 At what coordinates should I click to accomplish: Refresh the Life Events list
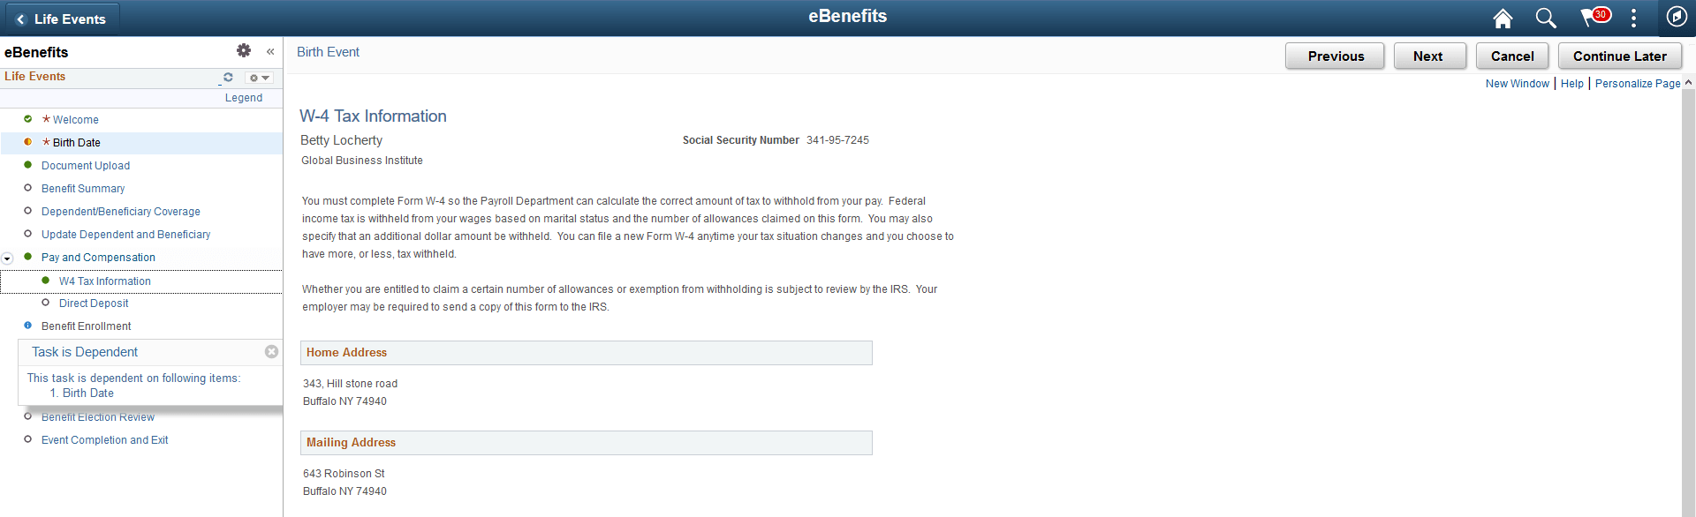tap(228, 78)
